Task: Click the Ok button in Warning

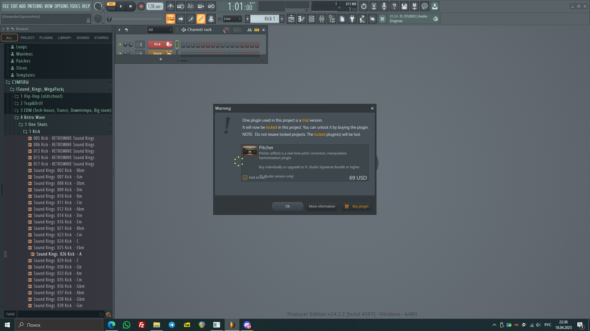Action: pyautogui.click(x=287, y=206)
